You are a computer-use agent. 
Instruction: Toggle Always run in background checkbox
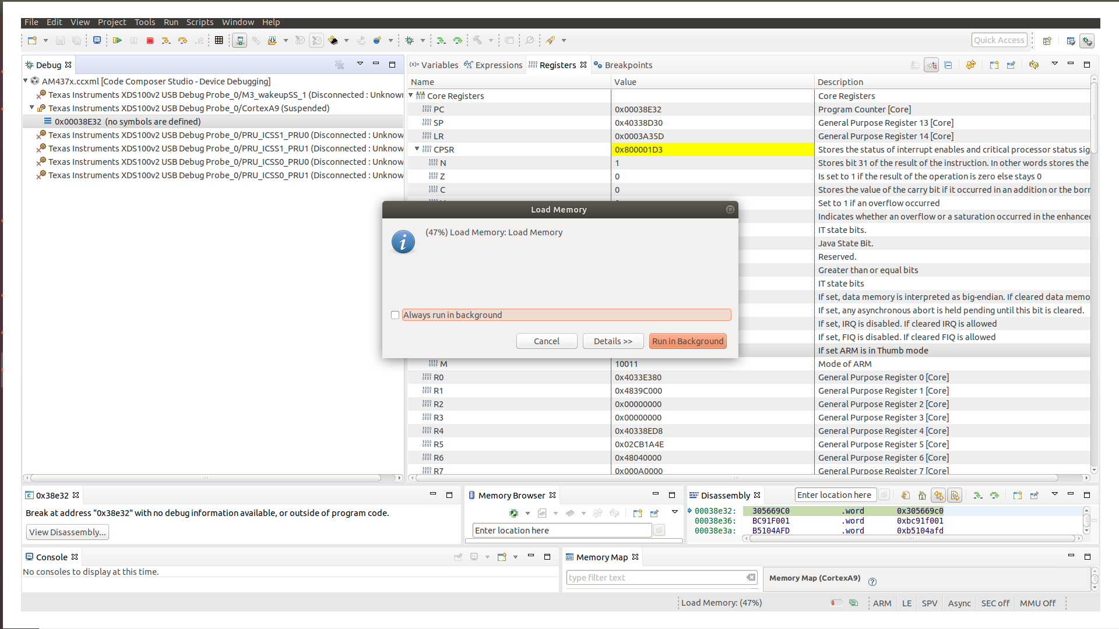(x=395, y=314)
